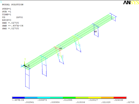Select the dark blue legend color band
The width and height of the screenshot is (139, 104).
18,98
